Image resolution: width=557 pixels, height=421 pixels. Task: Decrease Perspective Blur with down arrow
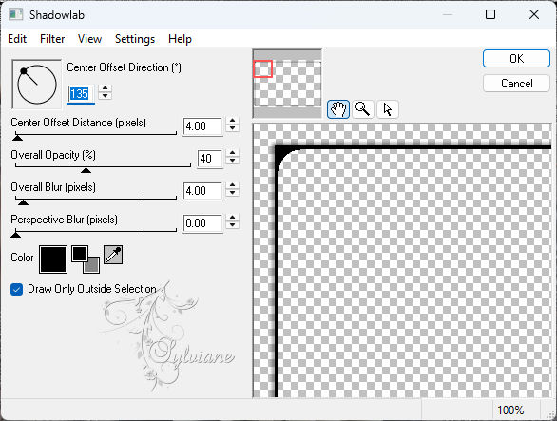click(232, 225)
